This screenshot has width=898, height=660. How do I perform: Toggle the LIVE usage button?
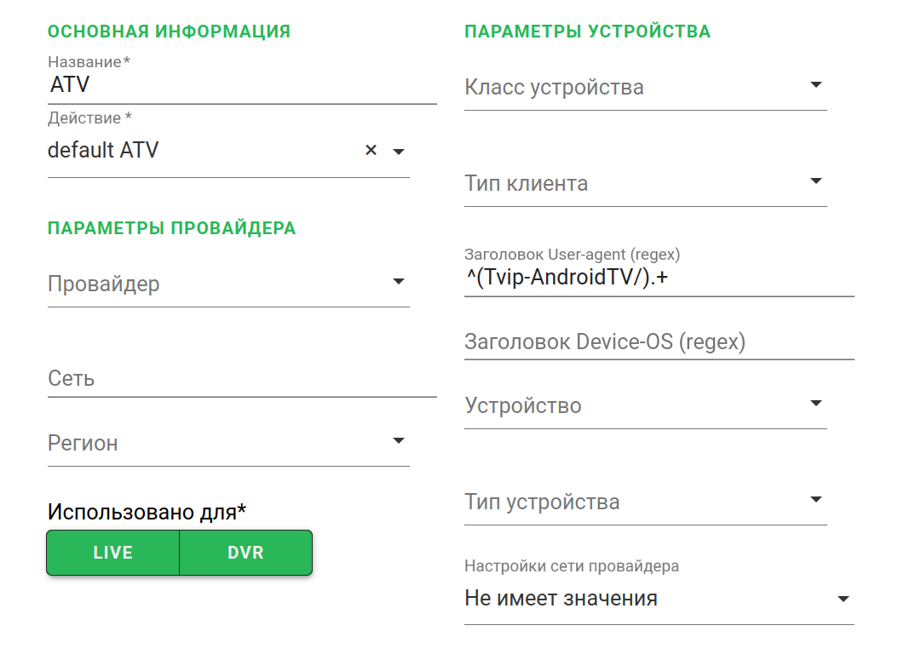[x=112, y=553]
